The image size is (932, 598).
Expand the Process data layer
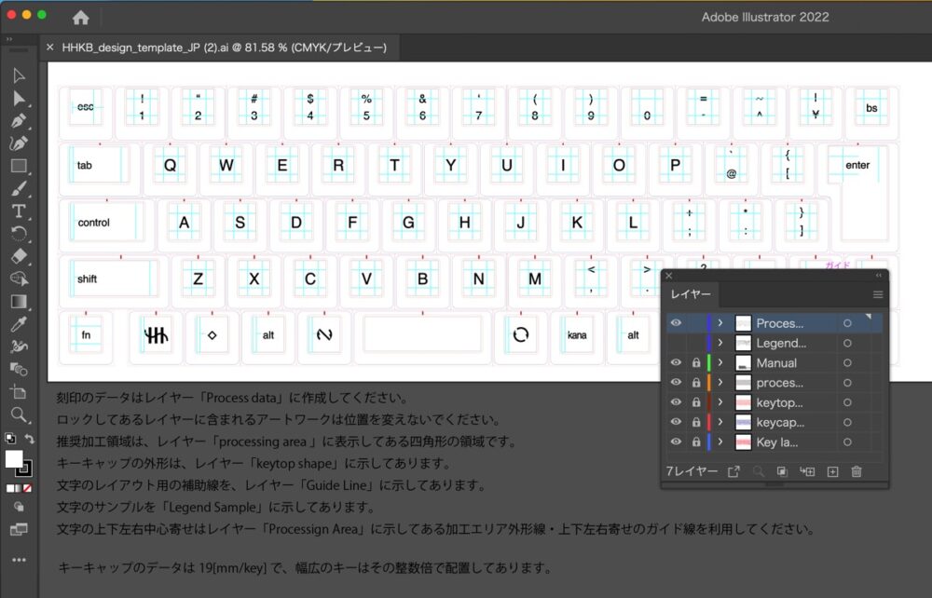720,323
